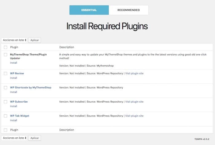
Task: Click the header Description column label
Action: coord(67,47)
